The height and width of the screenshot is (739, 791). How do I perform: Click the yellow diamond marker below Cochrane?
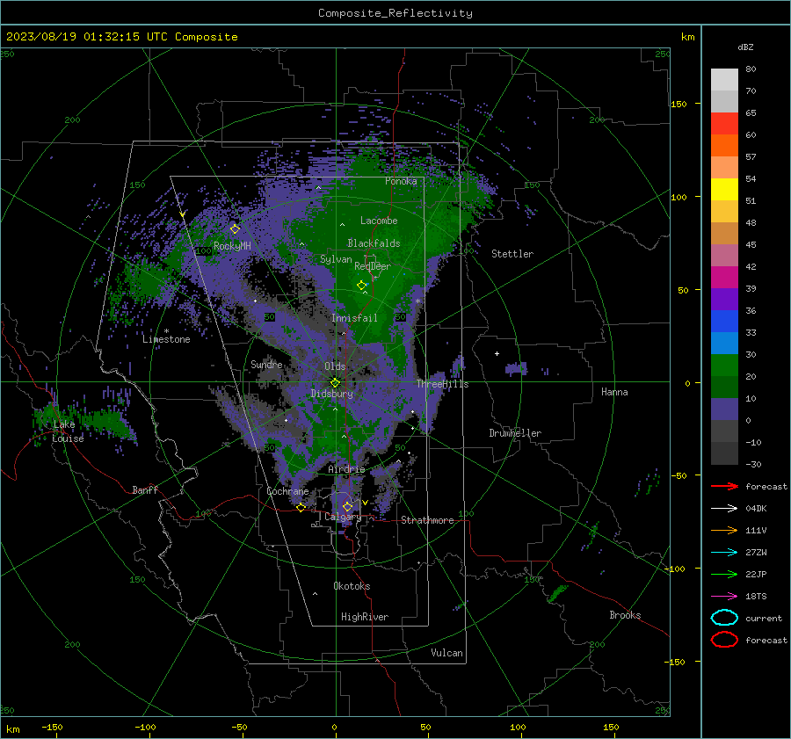pyautogui.click(x=301, y=507)
